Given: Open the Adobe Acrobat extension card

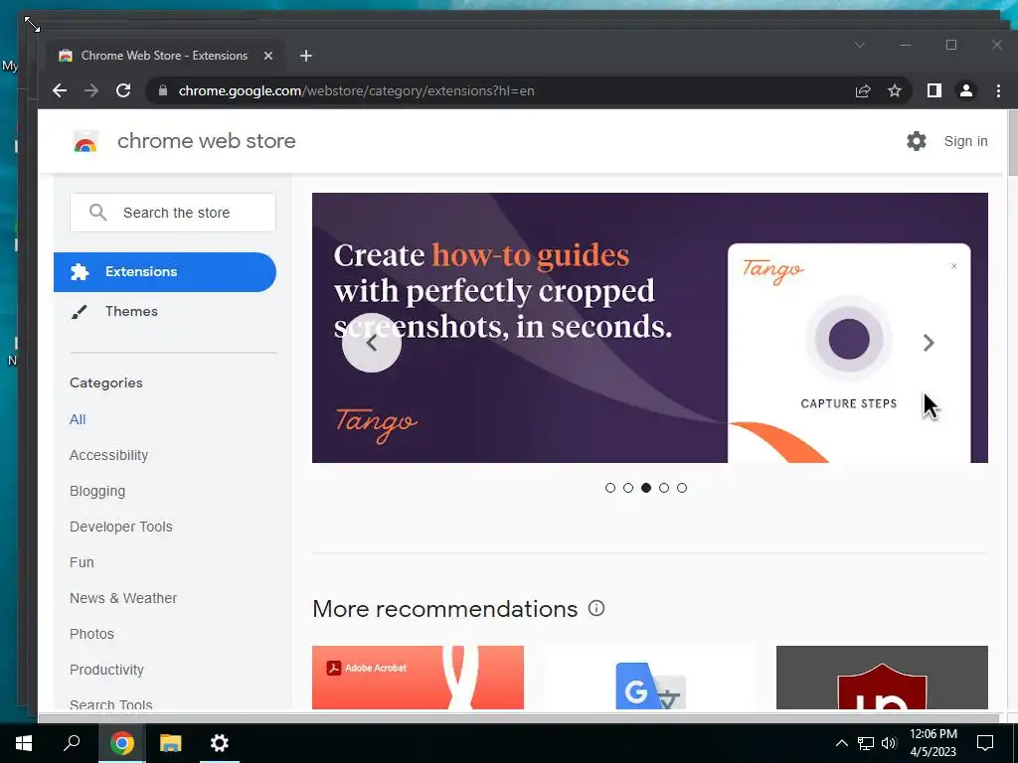Looking at the screenshot, I should click(x=418, y=678).
